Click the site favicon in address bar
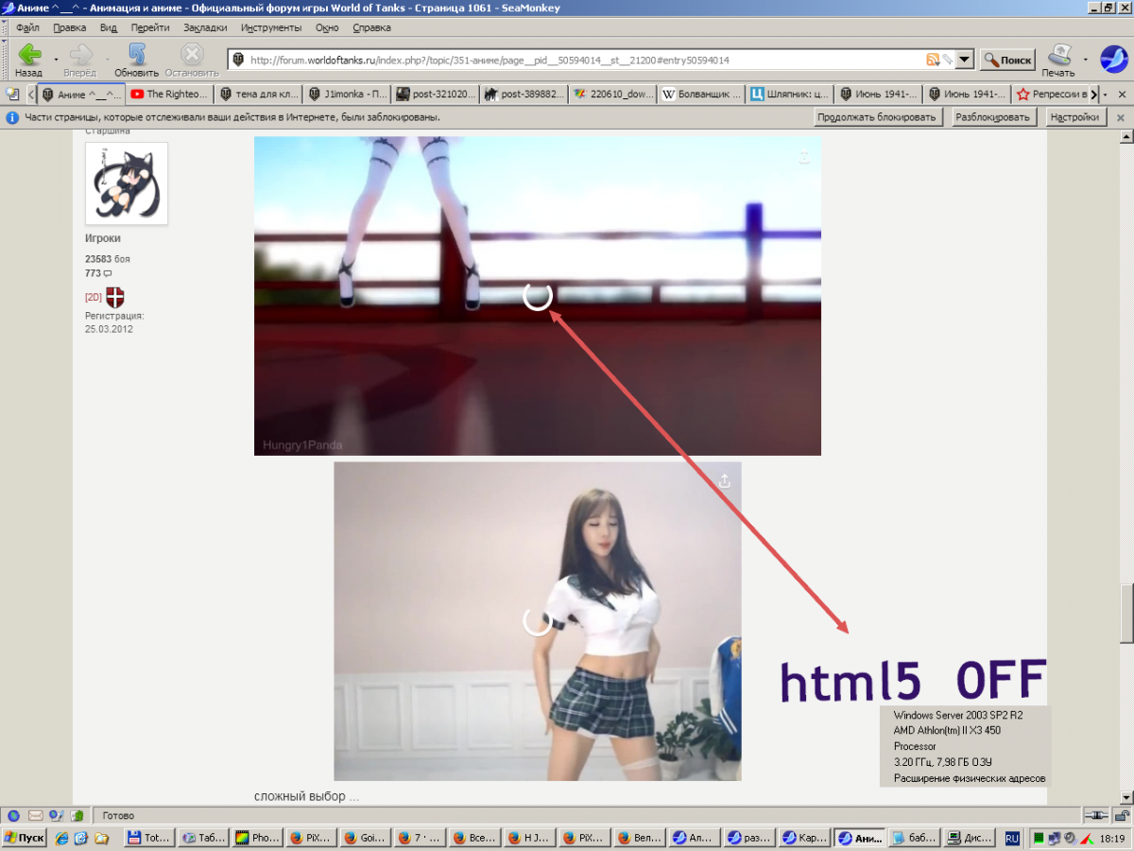 point(238,60)
